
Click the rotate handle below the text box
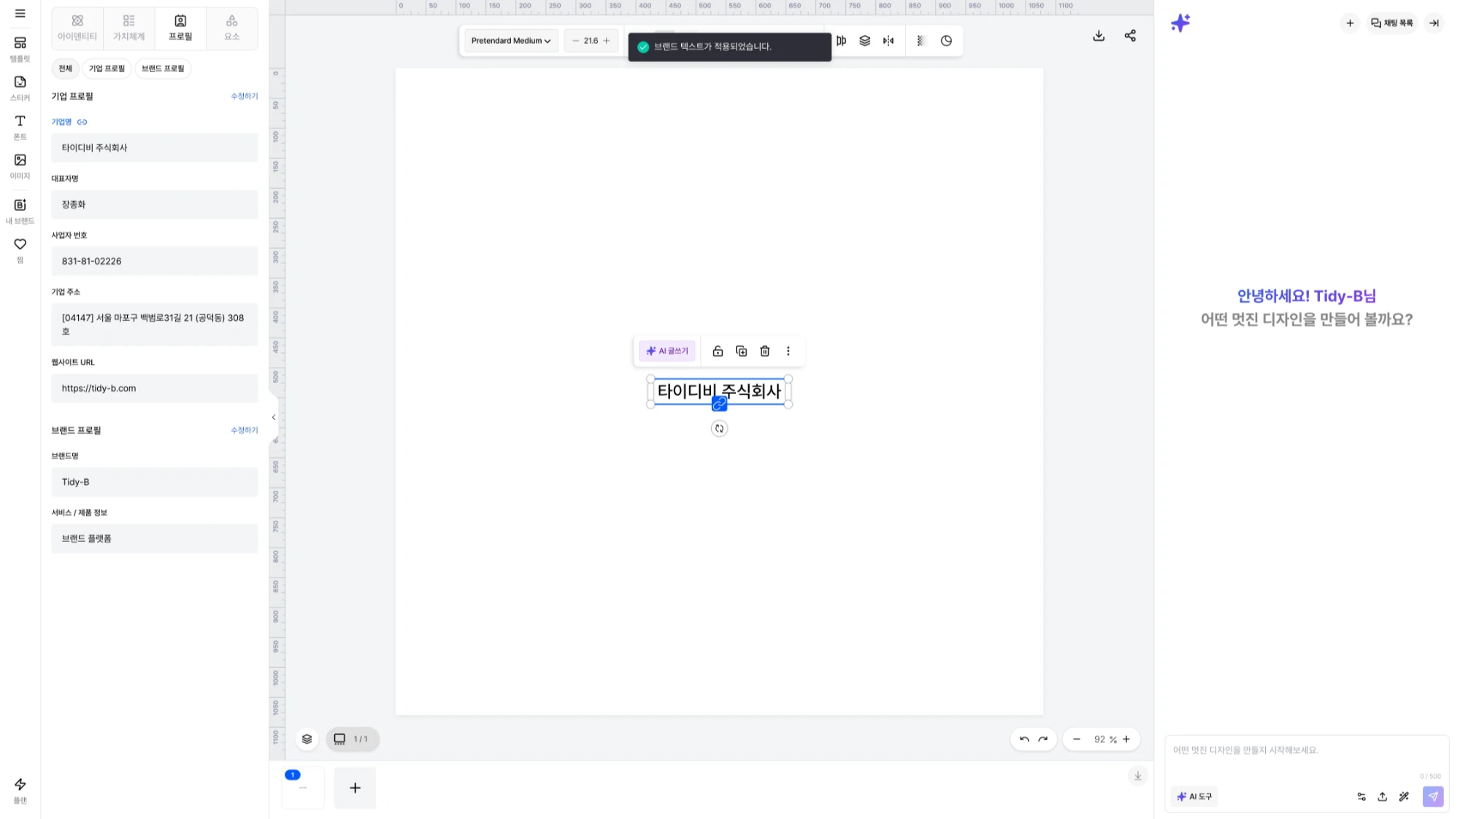click(719, 429)
